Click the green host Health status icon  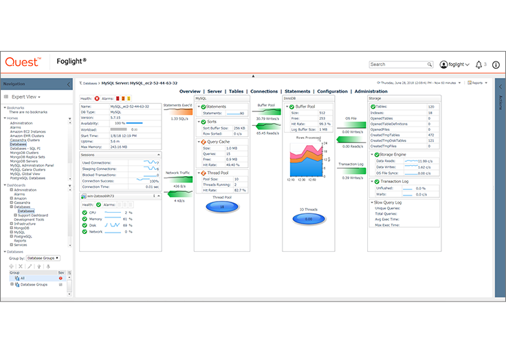(98, 204)
